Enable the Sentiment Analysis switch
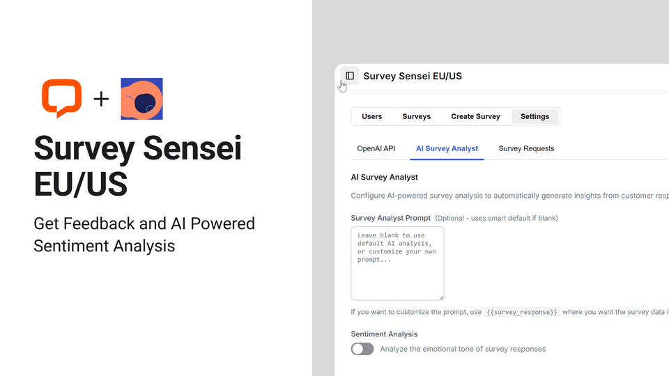This screenshot has width=669, height=376. [362, 349]
